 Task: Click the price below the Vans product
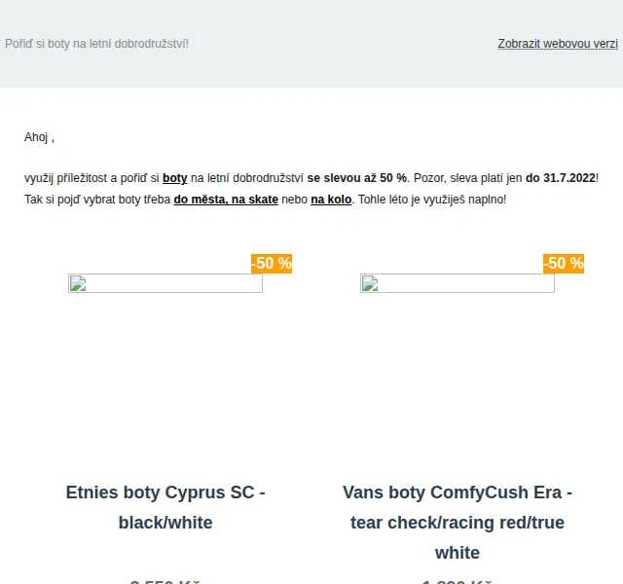(x=458, y=581)
